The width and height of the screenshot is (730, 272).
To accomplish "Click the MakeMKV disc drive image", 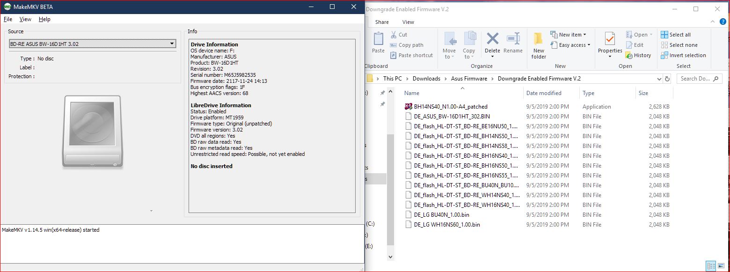I will (93, 132).
